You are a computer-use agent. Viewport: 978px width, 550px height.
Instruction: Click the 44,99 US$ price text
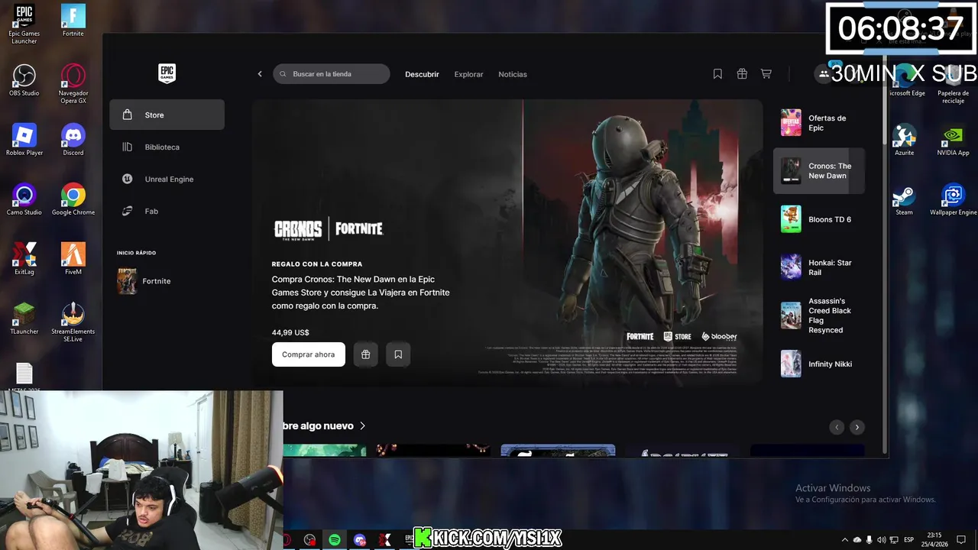pyautogui.click(x=290, y=332)
